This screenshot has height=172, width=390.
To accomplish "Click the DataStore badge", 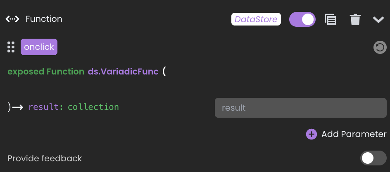I will point(256,19).
